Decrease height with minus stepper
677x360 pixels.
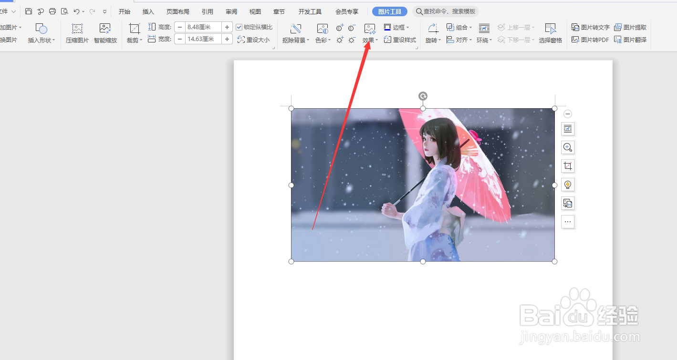pos(180,27)
